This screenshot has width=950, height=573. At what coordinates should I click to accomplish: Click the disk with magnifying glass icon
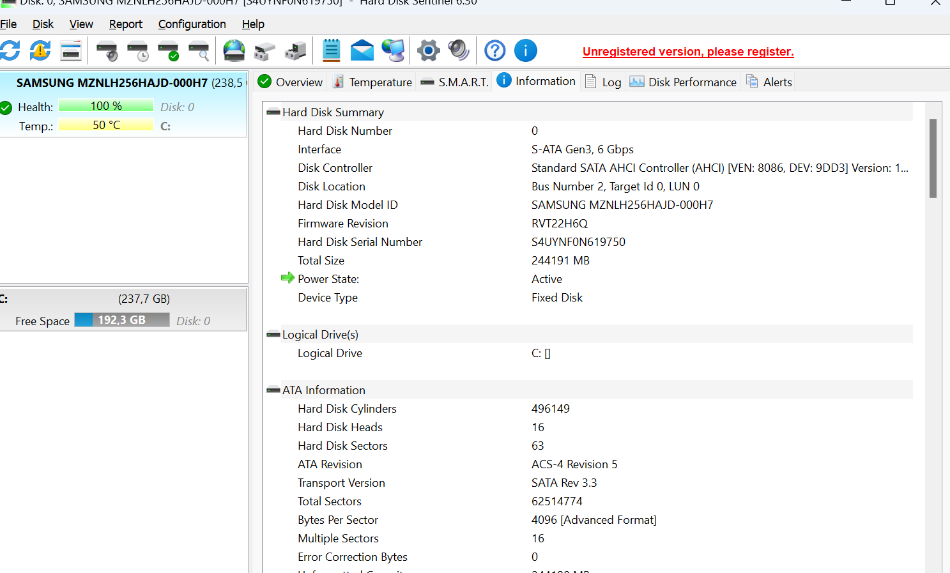point(199,51)
